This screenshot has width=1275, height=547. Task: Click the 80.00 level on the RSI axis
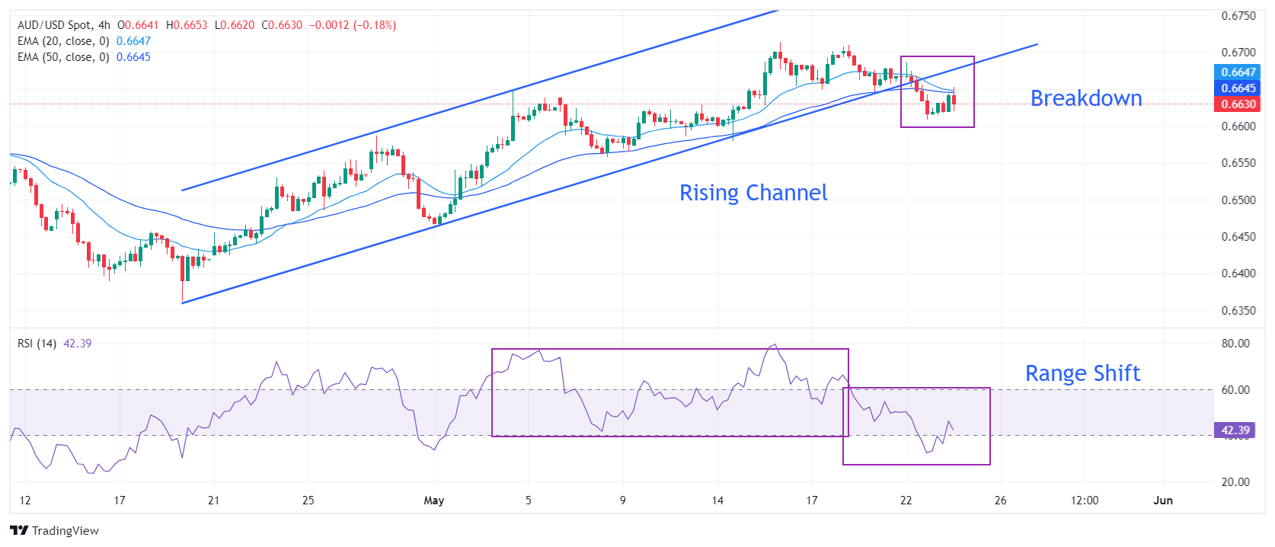pos(1235,344)
